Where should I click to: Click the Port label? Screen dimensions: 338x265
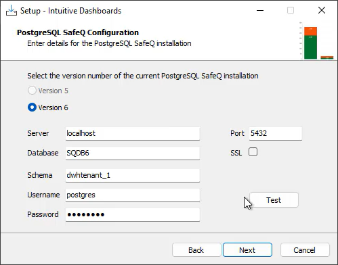[237, 133]
